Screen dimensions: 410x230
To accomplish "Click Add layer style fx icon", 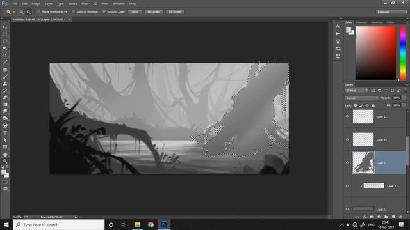I will (365, 217).
